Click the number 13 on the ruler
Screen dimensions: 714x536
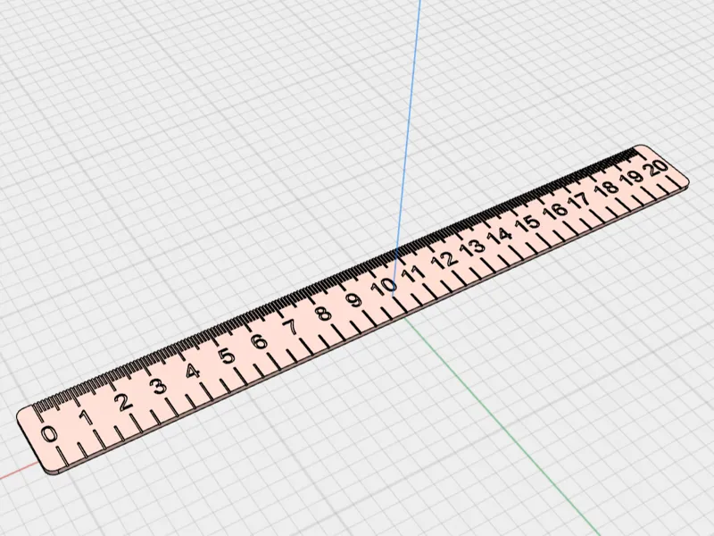[x=472, y=247]
